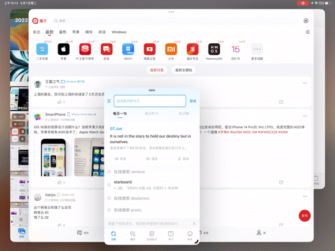335x251 pixels.
Task: Switch to 最热 tab
Action: click(x=63, y=32)
